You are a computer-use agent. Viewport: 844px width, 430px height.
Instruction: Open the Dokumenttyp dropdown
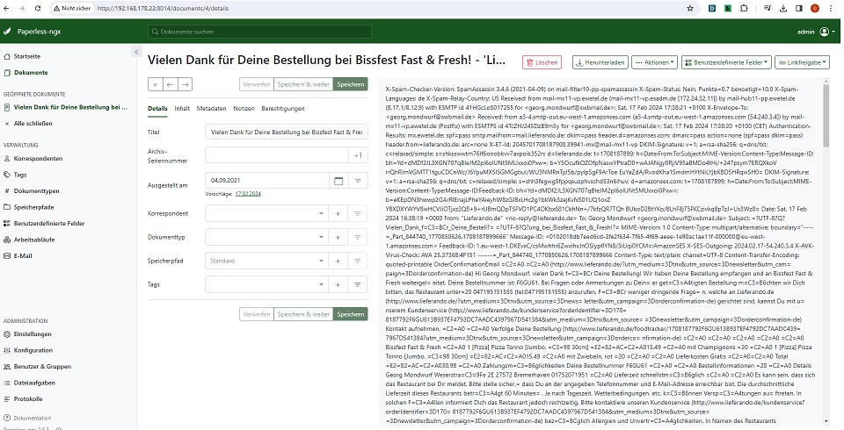[266, 238]
